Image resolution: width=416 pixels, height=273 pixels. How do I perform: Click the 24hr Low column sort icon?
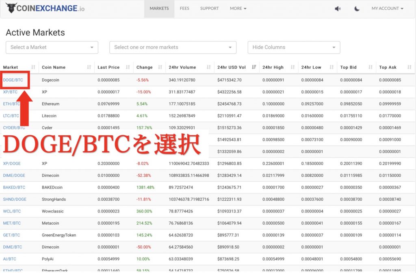point(331,67)
